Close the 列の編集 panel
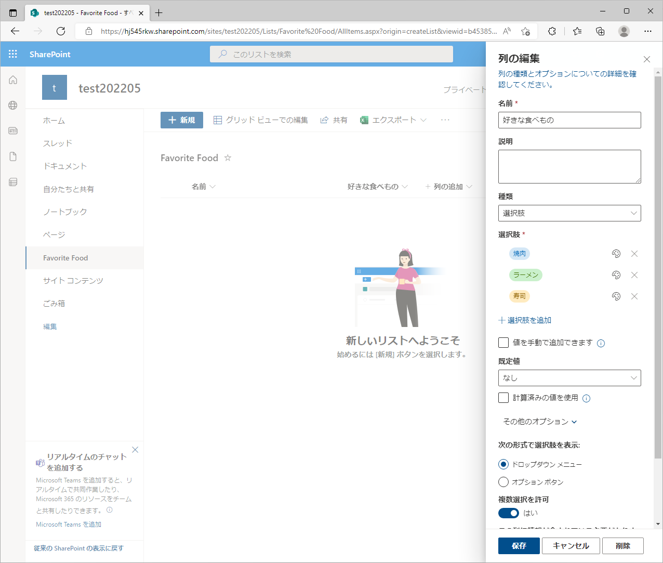 pos(647,59)
